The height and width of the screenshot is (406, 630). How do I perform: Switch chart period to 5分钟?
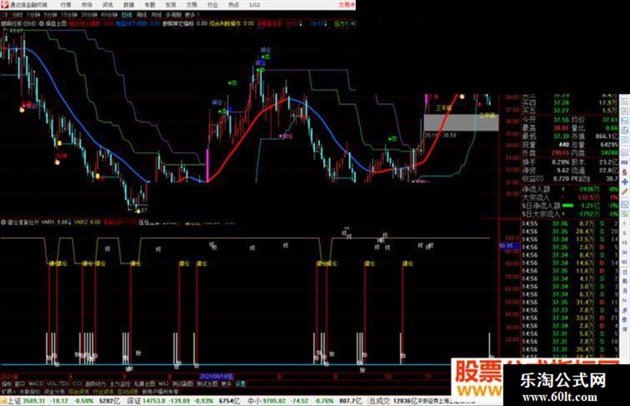point(50,15)
